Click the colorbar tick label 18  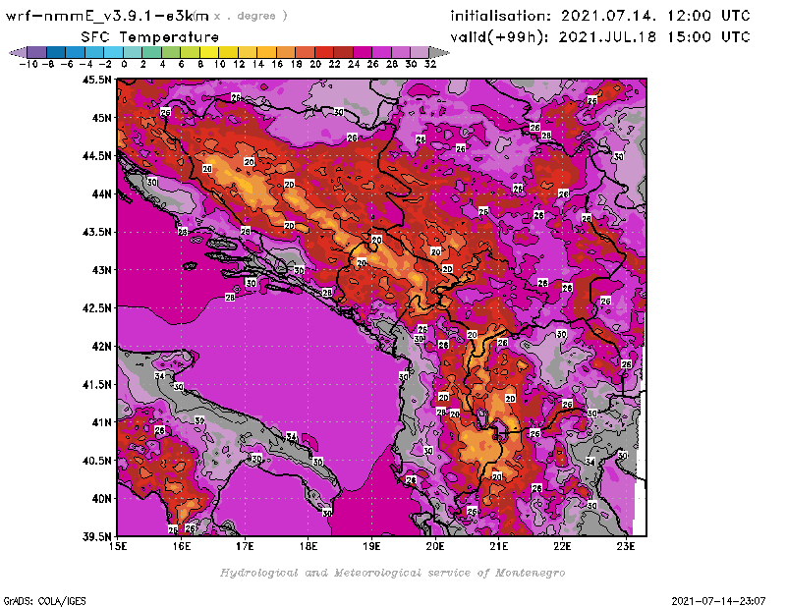[x=297, y=64]
